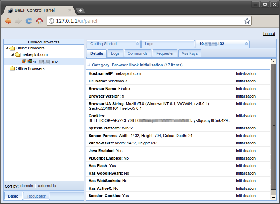Collapse the Online Browsers tree node

7,48
